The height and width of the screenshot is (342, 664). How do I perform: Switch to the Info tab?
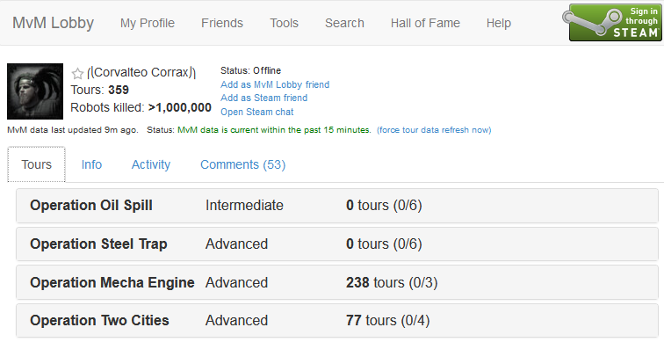click(91, 164)
